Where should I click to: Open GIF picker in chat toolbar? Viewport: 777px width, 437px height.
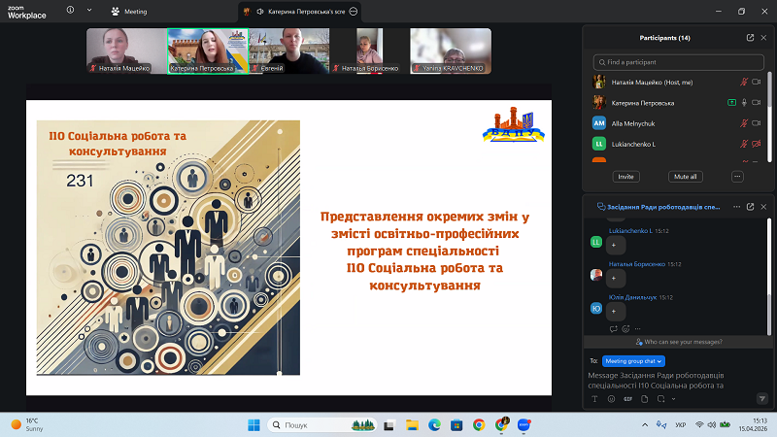pyautogui.click(x=627, y=399)
